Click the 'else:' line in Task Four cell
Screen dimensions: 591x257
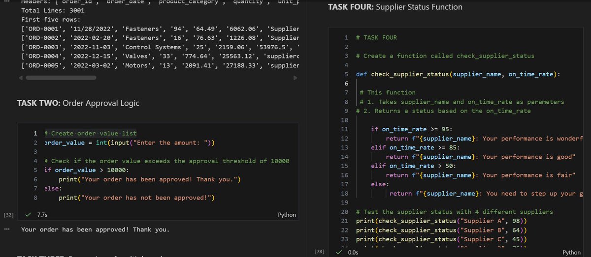[380, 184]
